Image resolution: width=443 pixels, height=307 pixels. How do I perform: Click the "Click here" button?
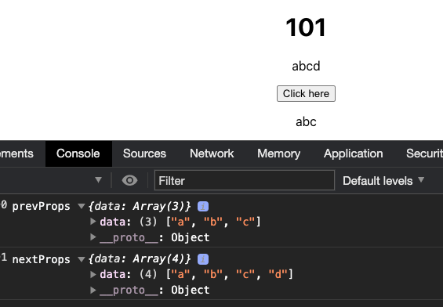click(x=306, y=93)
